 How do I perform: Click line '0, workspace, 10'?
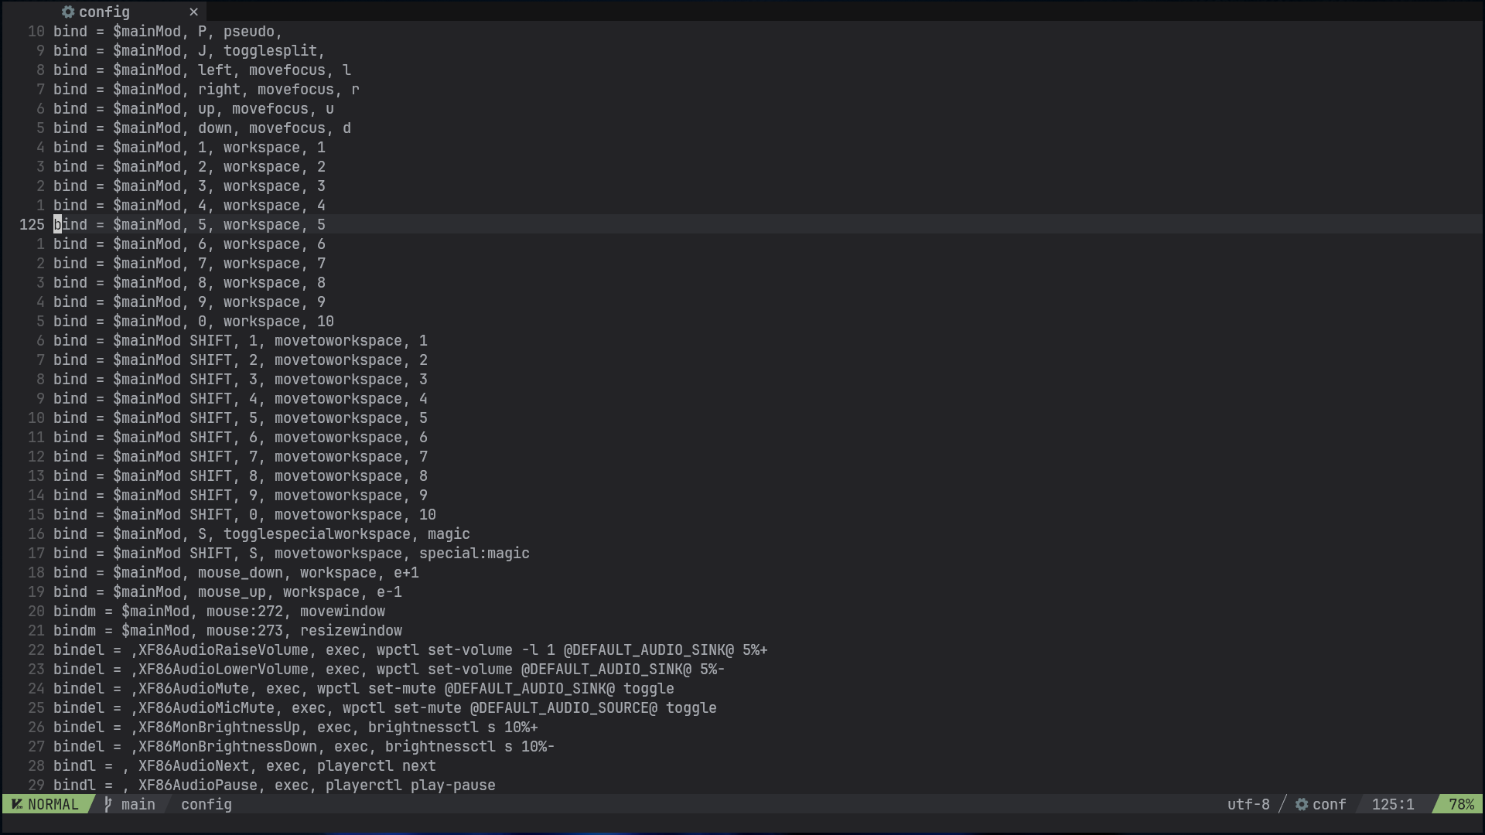[x=193, y=321]
